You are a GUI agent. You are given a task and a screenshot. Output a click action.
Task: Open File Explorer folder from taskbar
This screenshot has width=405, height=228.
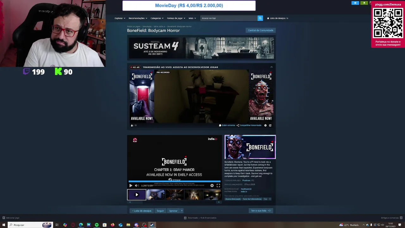[128, 225]
